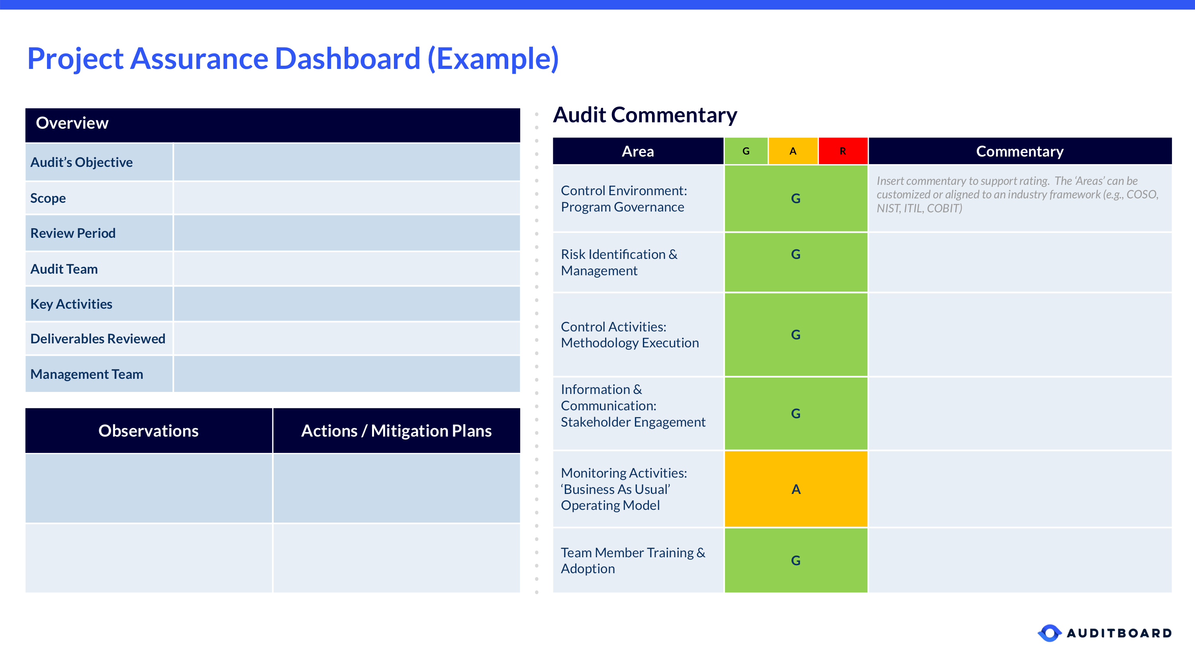Screen dimensions: 1195x672
Task: Click the first empty Observations cell
Action: 149,488
